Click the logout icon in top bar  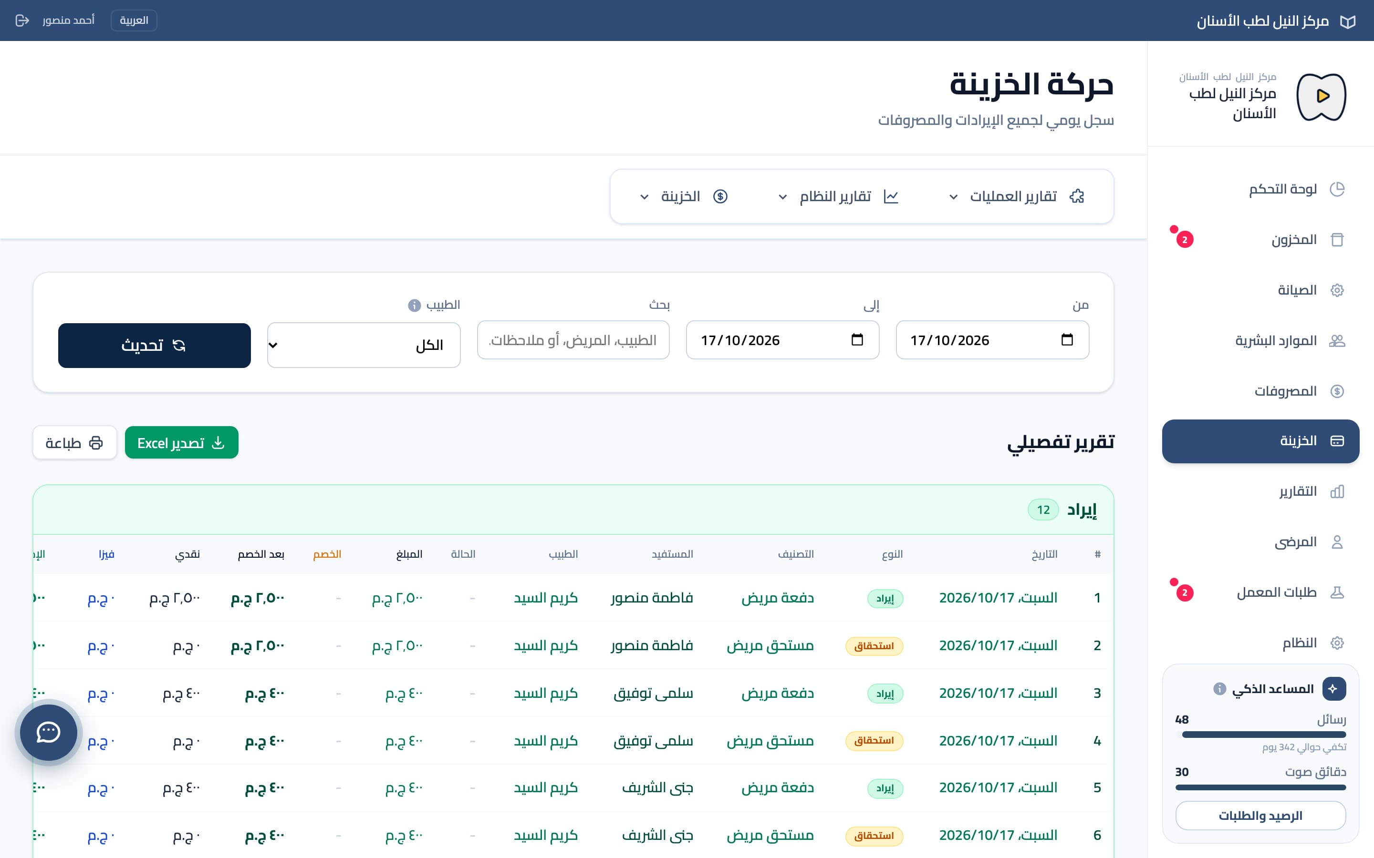click(x=22, y=20)
